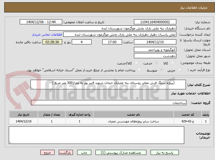Click the بازگشت back button

click(x=66, y=152)
